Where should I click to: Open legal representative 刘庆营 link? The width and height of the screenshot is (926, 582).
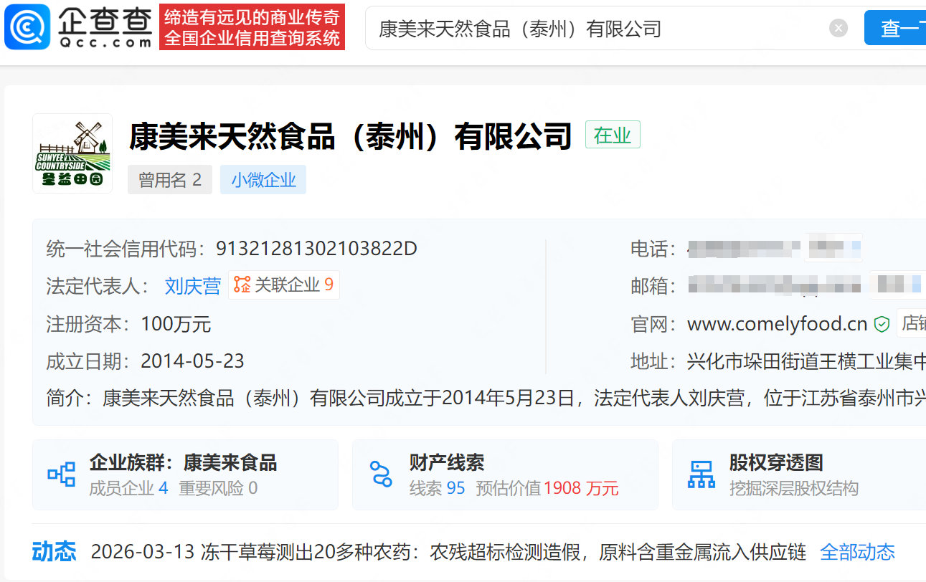click(x=193, y=286)
